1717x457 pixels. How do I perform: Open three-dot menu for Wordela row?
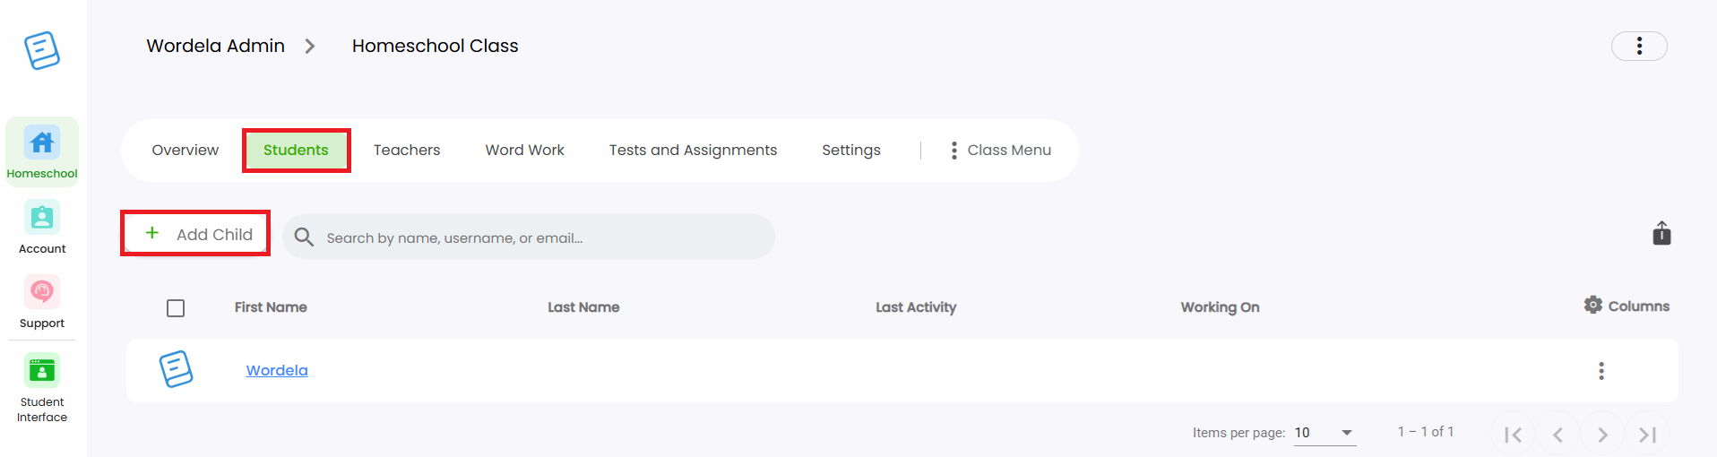point(1601,371)
